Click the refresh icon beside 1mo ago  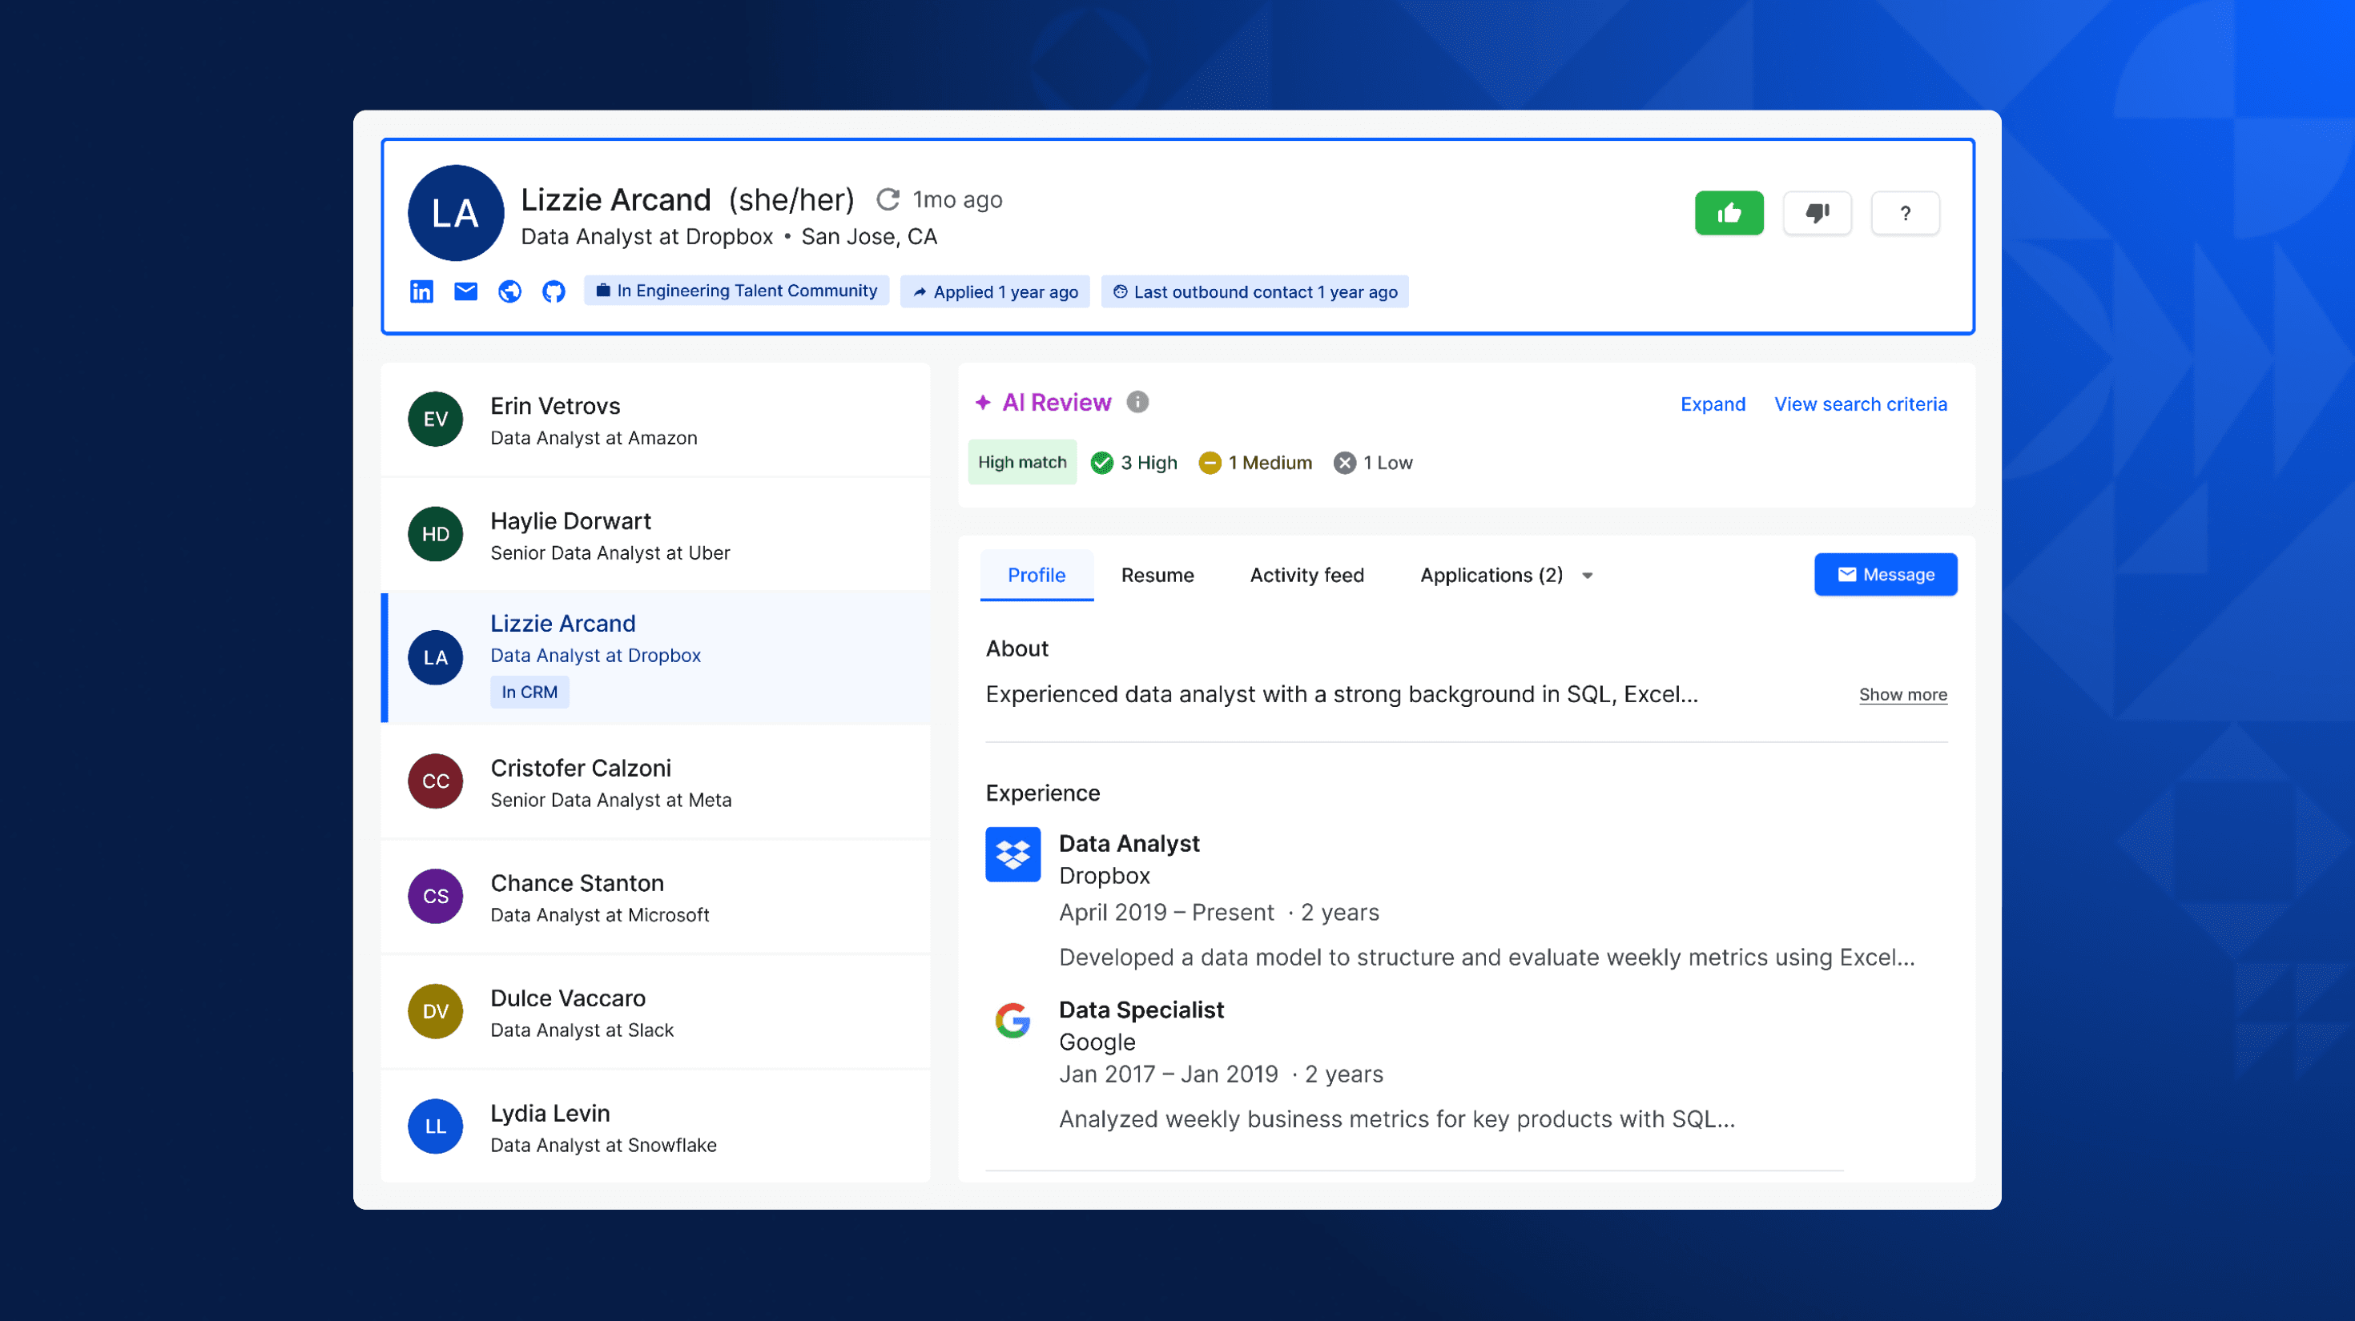[x=888, y=199]
